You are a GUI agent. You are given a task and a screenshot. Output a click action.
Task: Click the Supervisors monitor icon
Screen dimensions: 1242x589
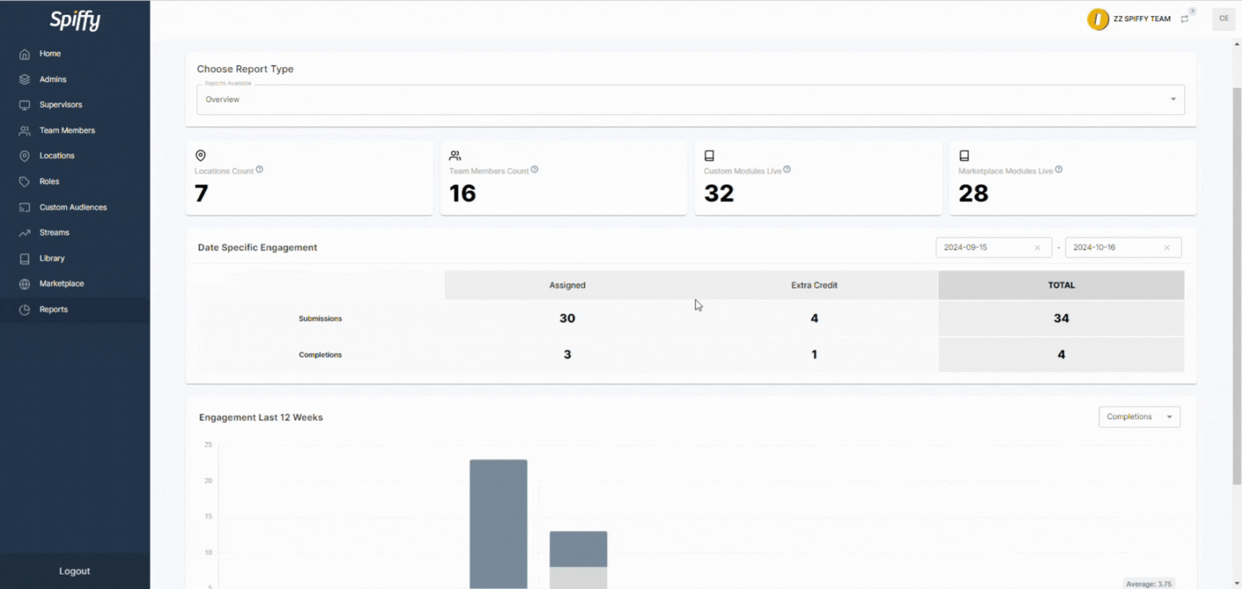pyautogui.click(x=25, y=105)
